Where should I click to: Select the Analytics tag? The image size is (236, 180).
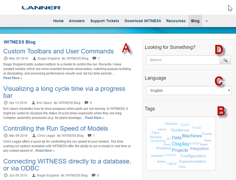[x=164, y=148]
